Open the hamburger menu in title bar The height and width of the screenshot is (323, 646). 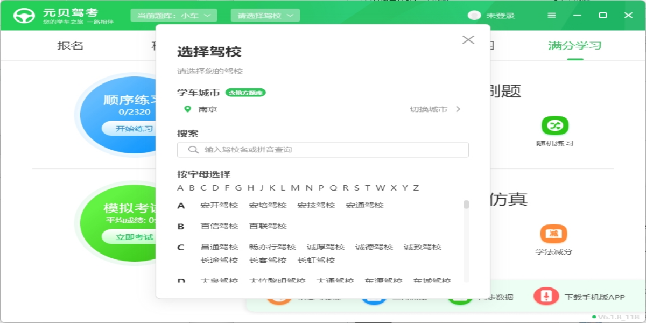point(552,16)
